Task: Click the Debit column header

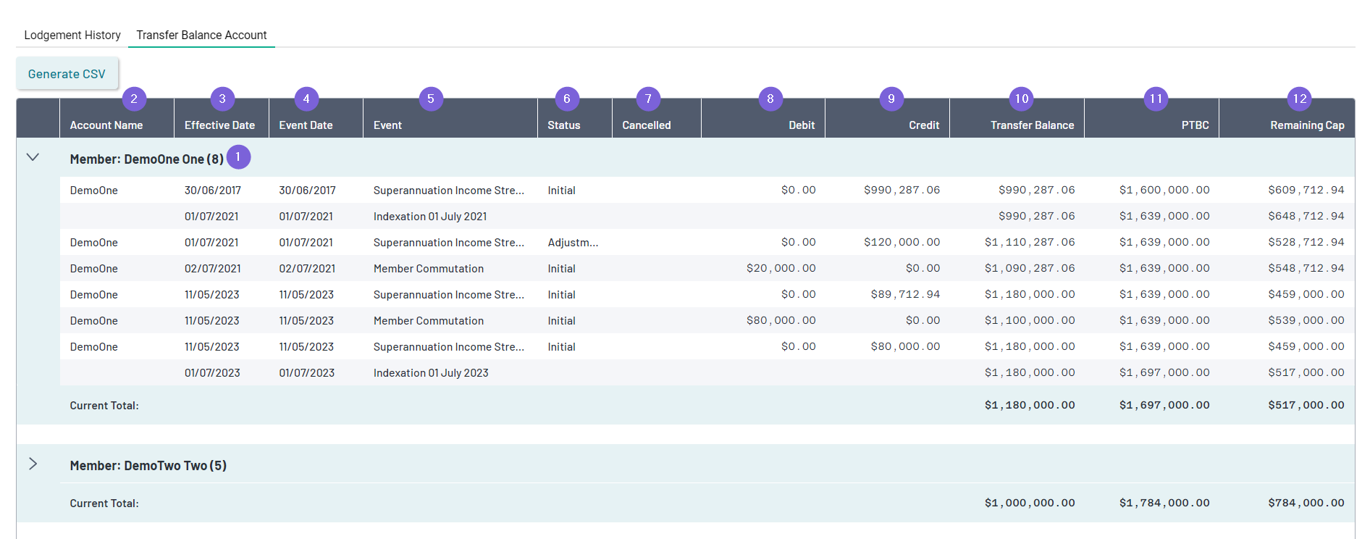Action: pyautogui.click(x=802, y=125)
